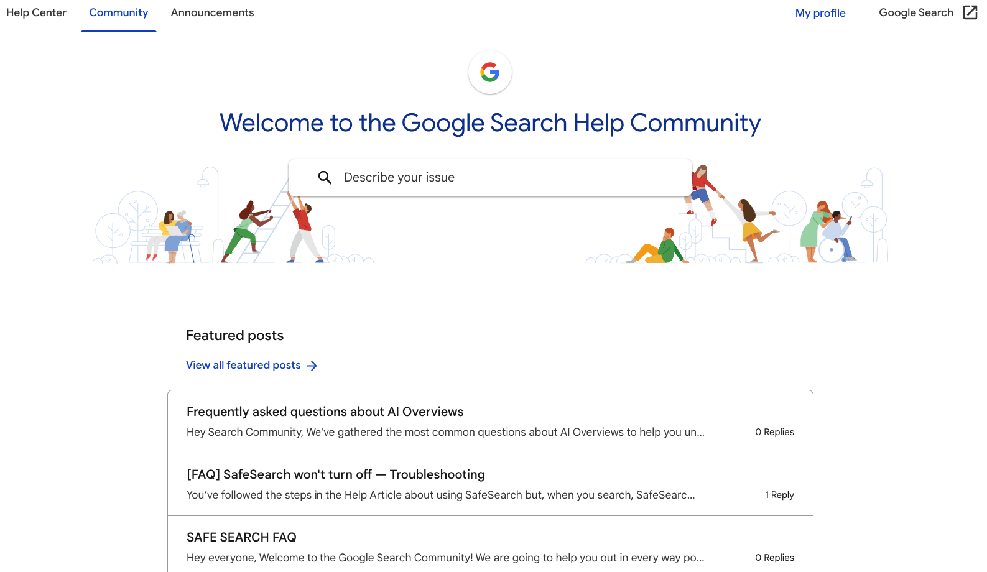Open View all featured posts
Viewport: 987px width, 572px height.
(x=243, y=365)
